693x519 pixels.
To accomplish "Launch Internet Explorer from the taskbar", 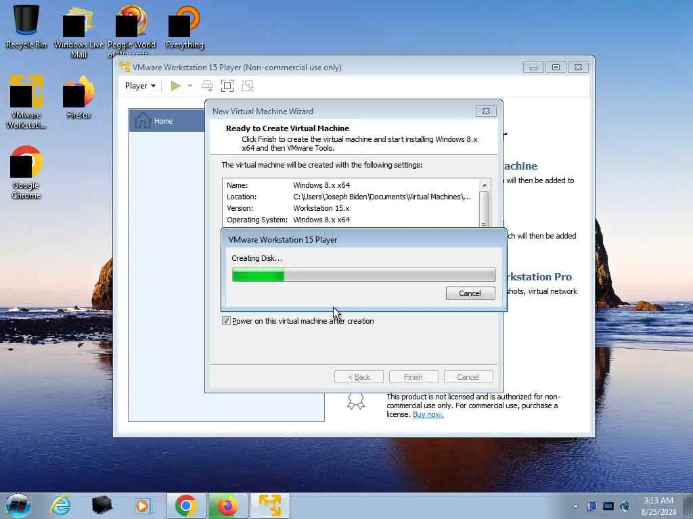I will pos(60,505).
